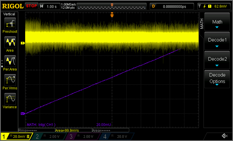Select the Area measurement icon
The height and width of the screenshot is (141, 233).
tap(10, 42)
